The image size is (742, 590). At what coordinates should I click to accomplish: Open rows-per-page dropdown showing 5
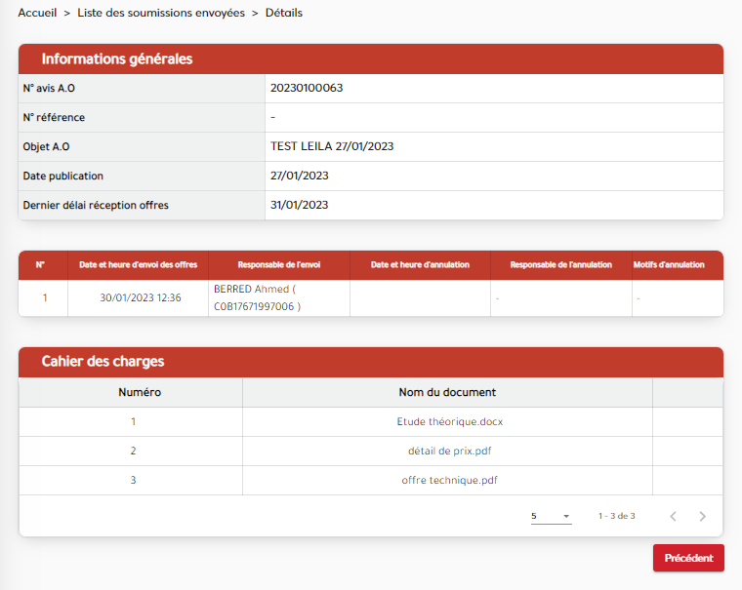[x=551, y=516]
